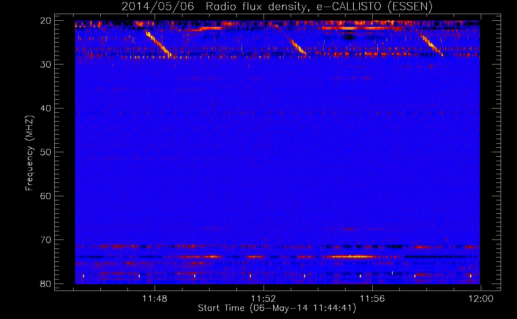517x319 pixels.
Task: Click the 80 frequency tick label
Action: click(46, 284)
